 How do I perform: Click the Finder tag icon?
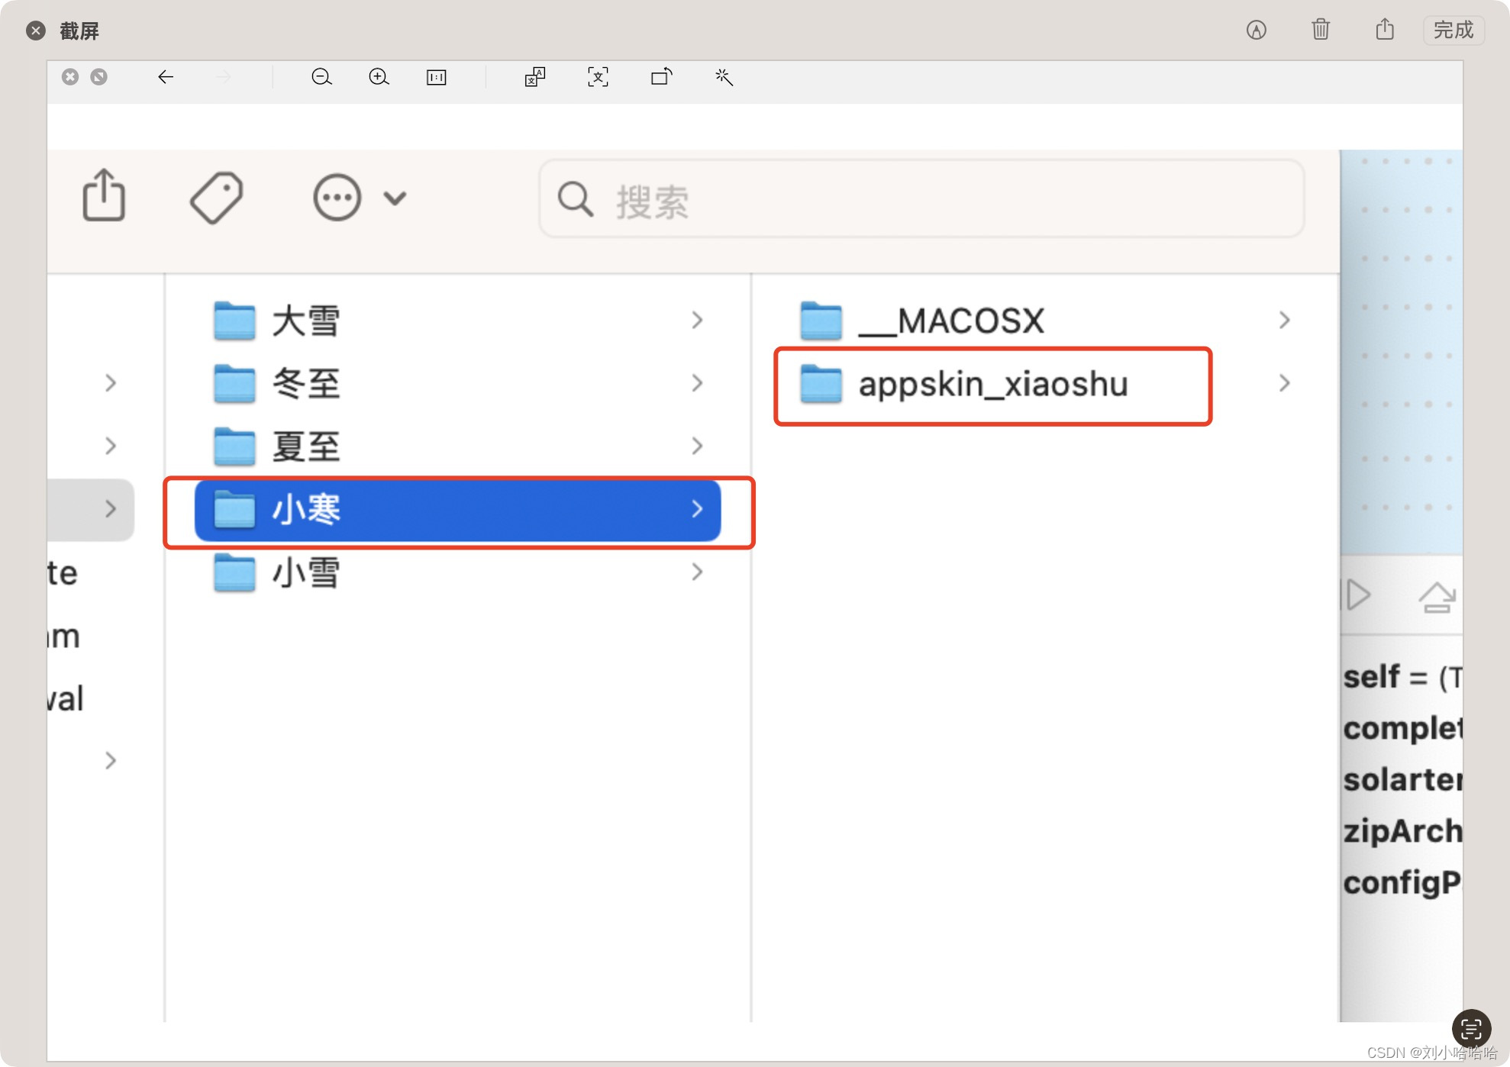(216, 198)
